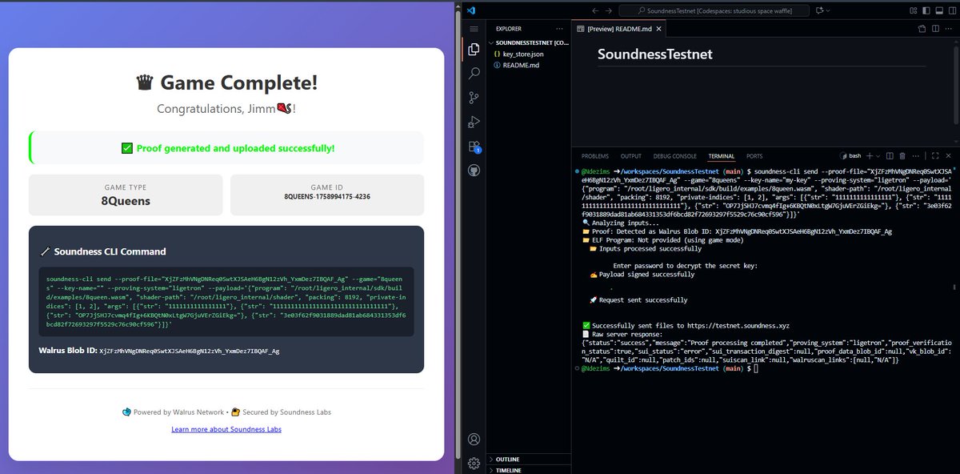The image size is (960, 474).
Task: Open the Source Control view
Action: click(x=474, y=98)
